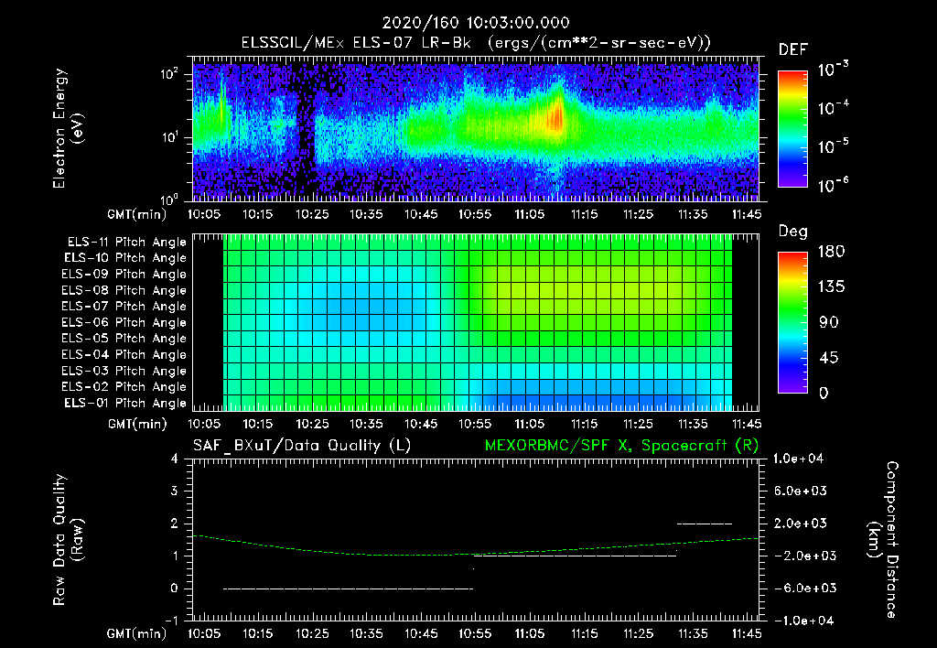Click the green MEXORBMC/SPF X, Spacecraft (R) label

[x=621, y=446]
